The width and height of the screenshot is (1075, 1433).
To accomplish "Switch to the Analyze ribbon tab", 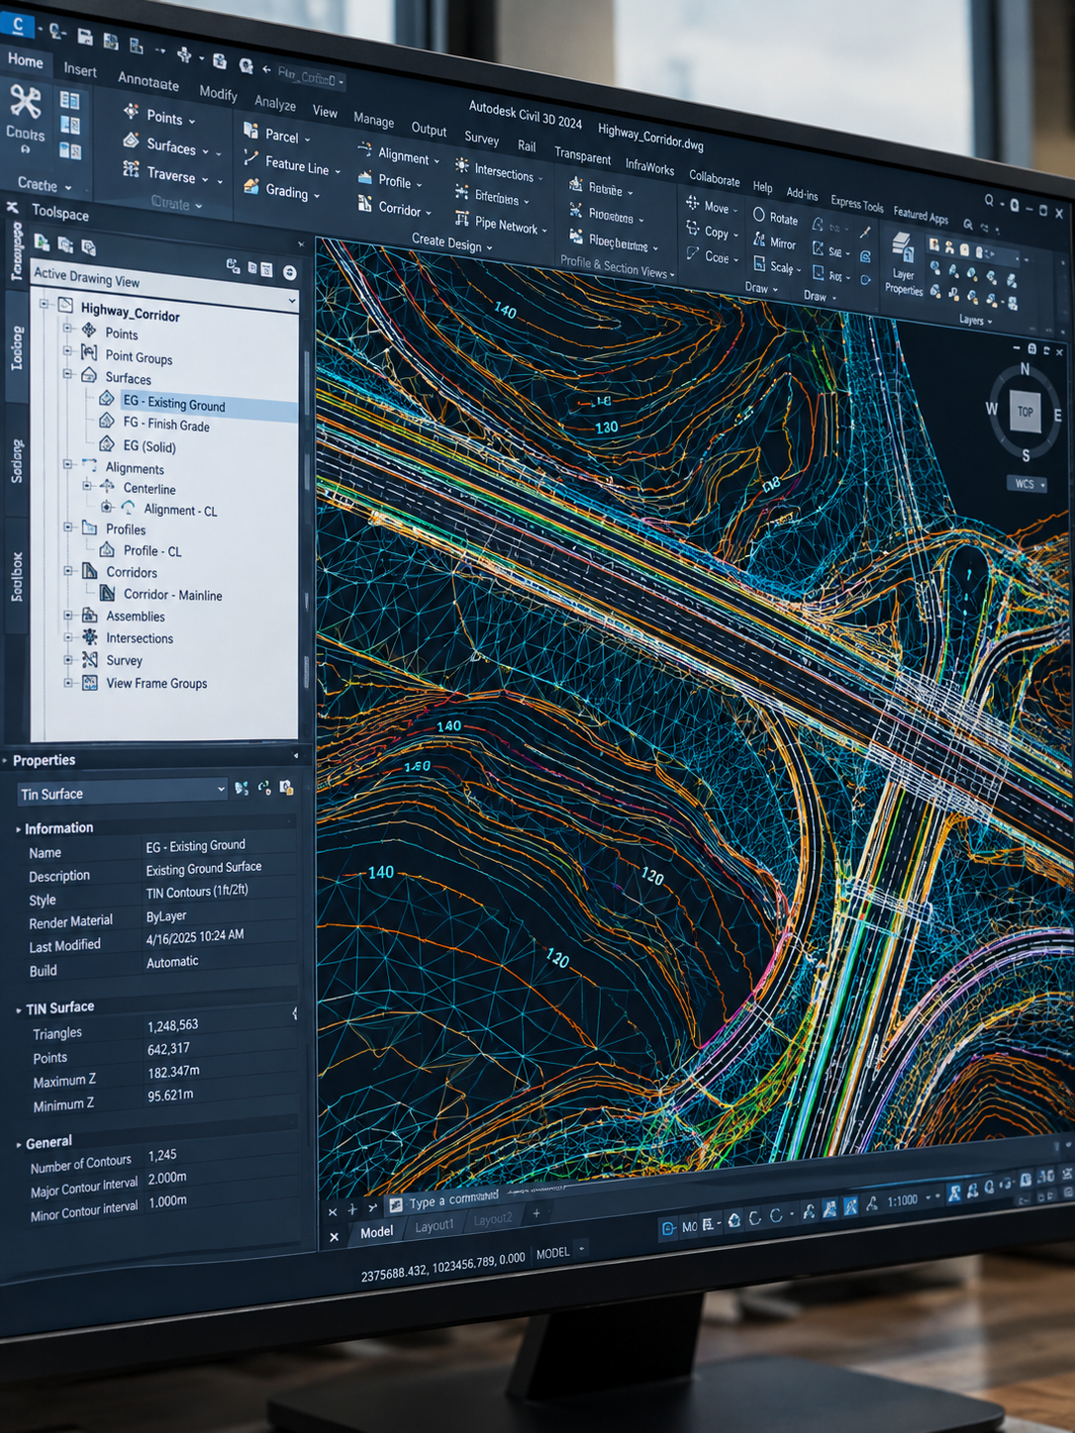I will point(275,102).
